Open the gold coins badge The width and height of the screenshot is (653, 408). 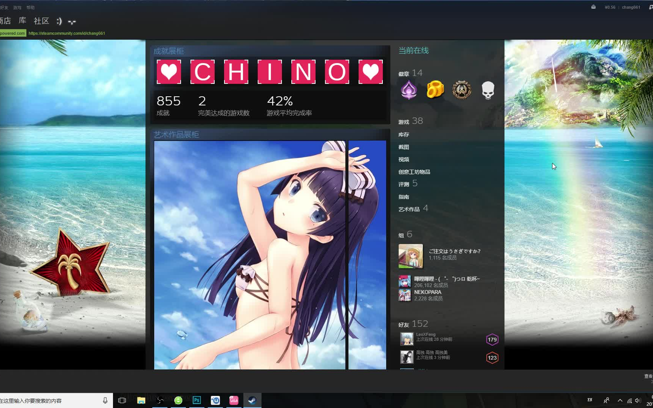tap(435, 90)
